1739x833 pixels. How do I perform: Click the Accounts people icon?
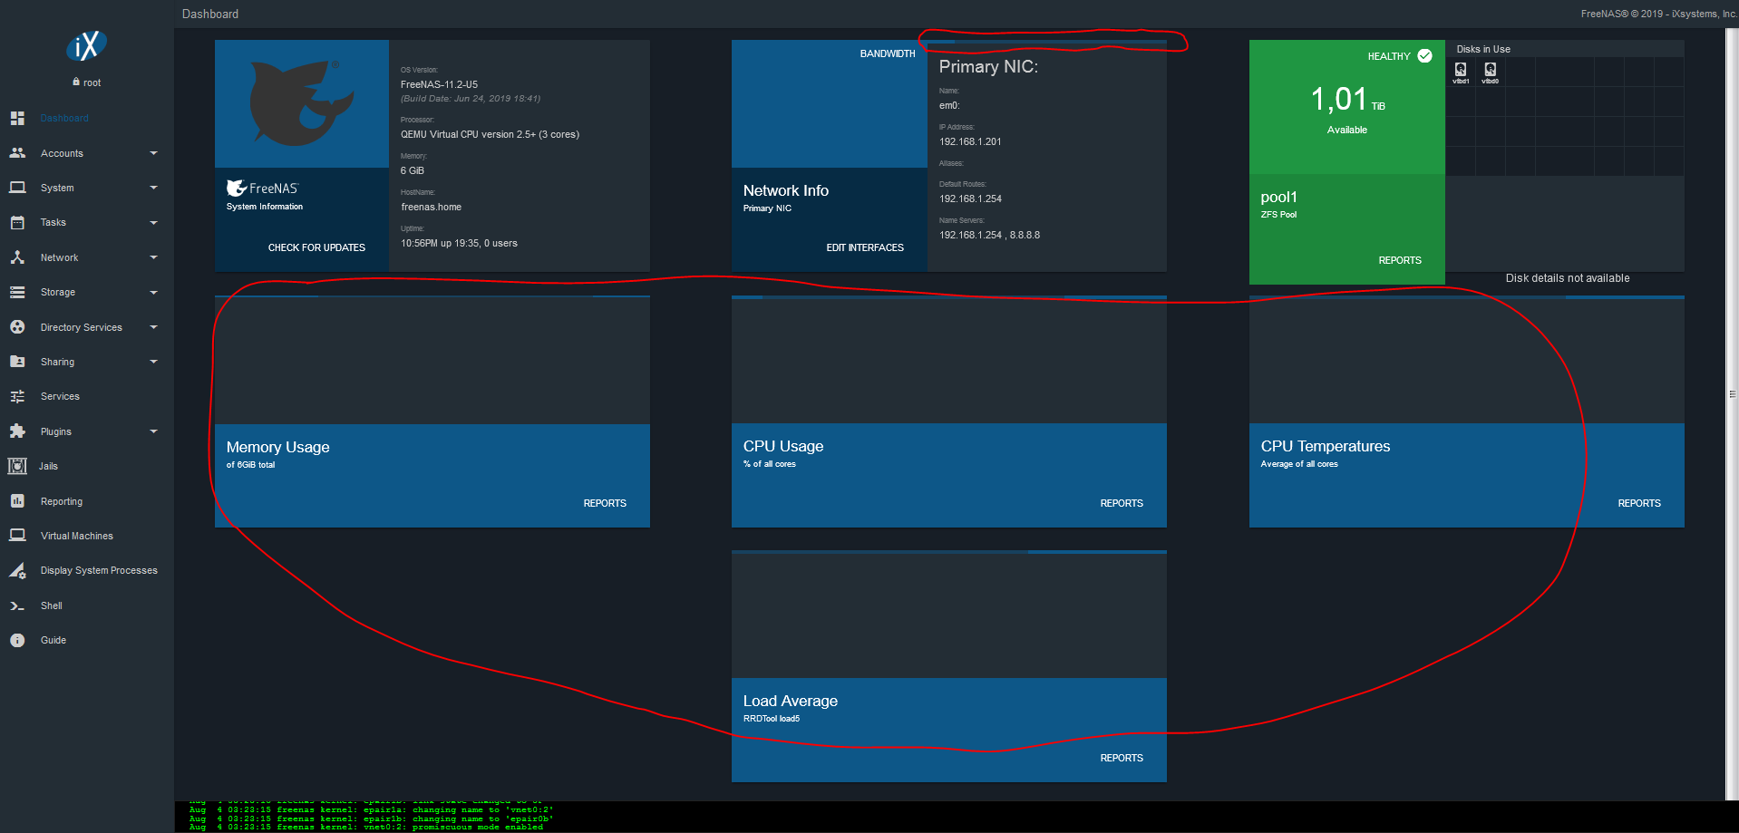pyautogui.click(x=17, y=153)
